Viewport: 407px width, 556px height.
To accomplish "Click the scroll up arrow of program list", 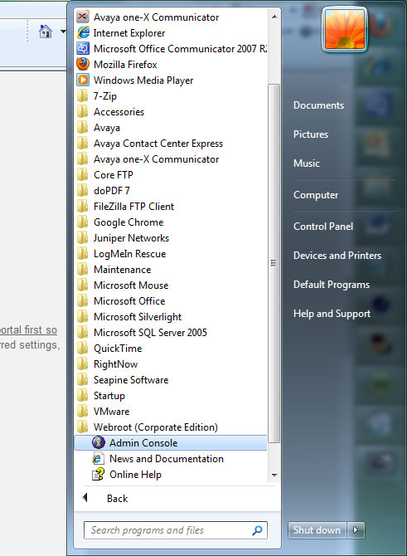I will click(274, 17).
